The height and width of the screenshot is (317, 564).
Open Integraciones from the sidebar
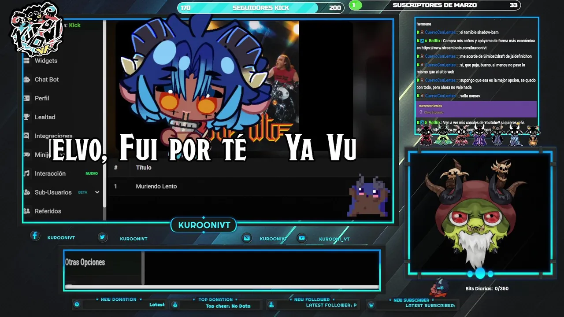(x=53, y=136)
